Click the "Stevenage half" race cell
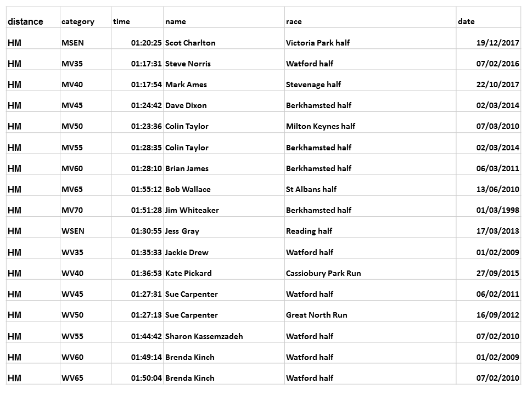This screenshot has width=527, height=395. pyautogui.click(x=313, y=84)
